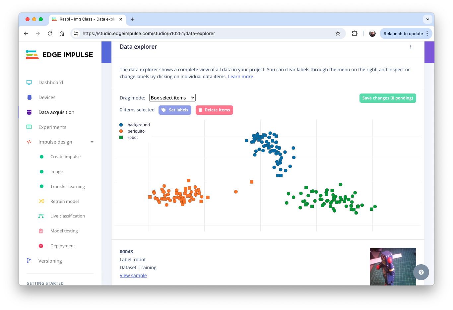Viewport: 453px width, 310px height.
Task: Go to Model testing page
Action: [x=64, y=231]
